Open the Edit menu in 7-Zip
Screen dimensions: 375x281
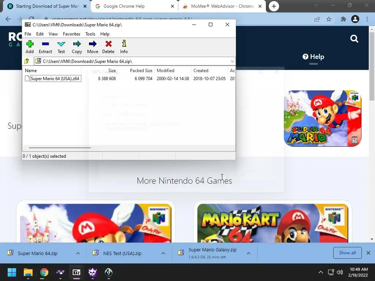click(x=40, y=34)
